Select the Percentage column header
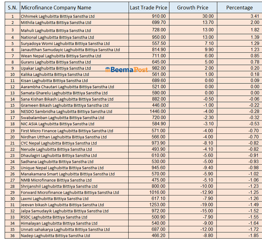 pos(239,8)
